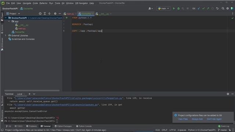Click Python 3.10 interpreter in status bar
The width and height of the screenshot is (235, 132).
click(x=202, y=130)
